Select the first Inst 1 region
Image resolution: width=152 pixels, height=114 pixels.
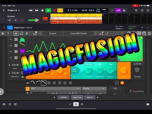point(63,20)
